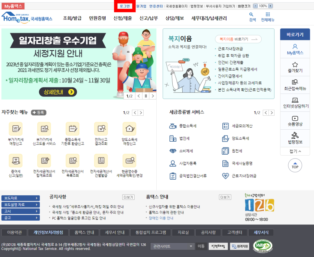Select 근로·자녀장려금 heart icon
Image resolution: width=314 pixels, height=257 pixels.
point(226,176)
